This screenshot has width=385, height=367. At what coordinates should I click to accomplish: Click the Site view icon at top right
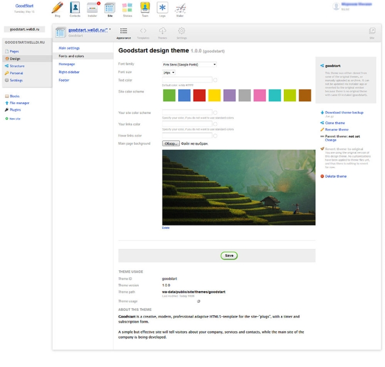point(372,32)
